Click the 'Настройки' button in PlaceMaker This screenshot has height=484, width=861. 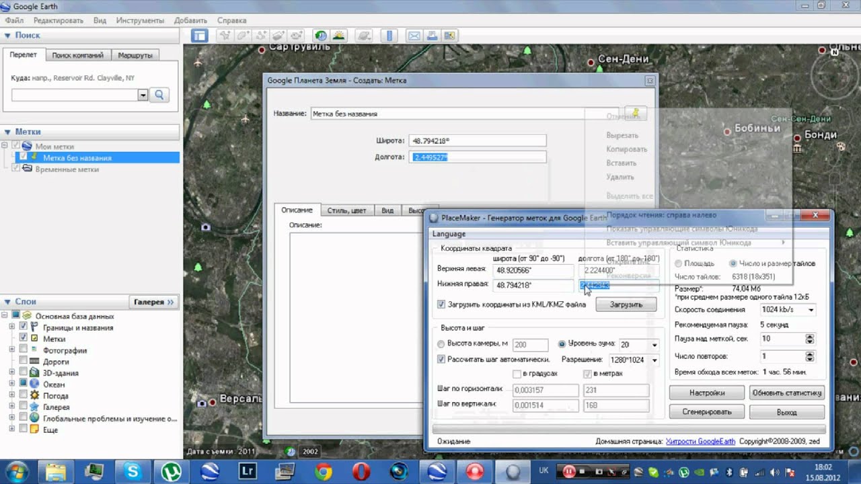pos(707,393)
